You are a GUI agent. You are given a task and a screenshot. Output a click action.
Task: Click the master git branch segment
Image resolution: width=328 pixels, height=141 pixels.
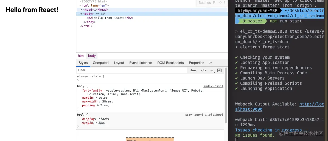coord(252,21)
